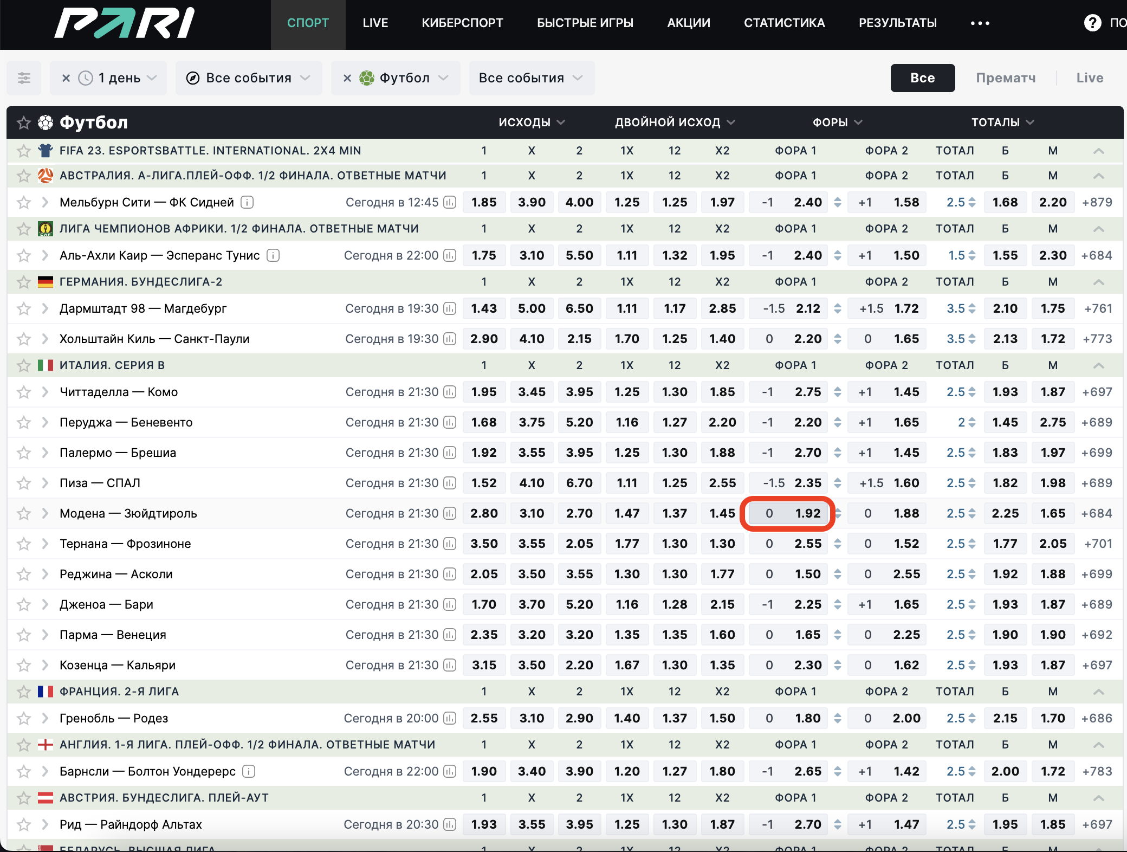The width and height of the screenshot is (1127, 852).
Task: Open +879 more markets for Мельбурн Сити
Action: click(1097, 202)
